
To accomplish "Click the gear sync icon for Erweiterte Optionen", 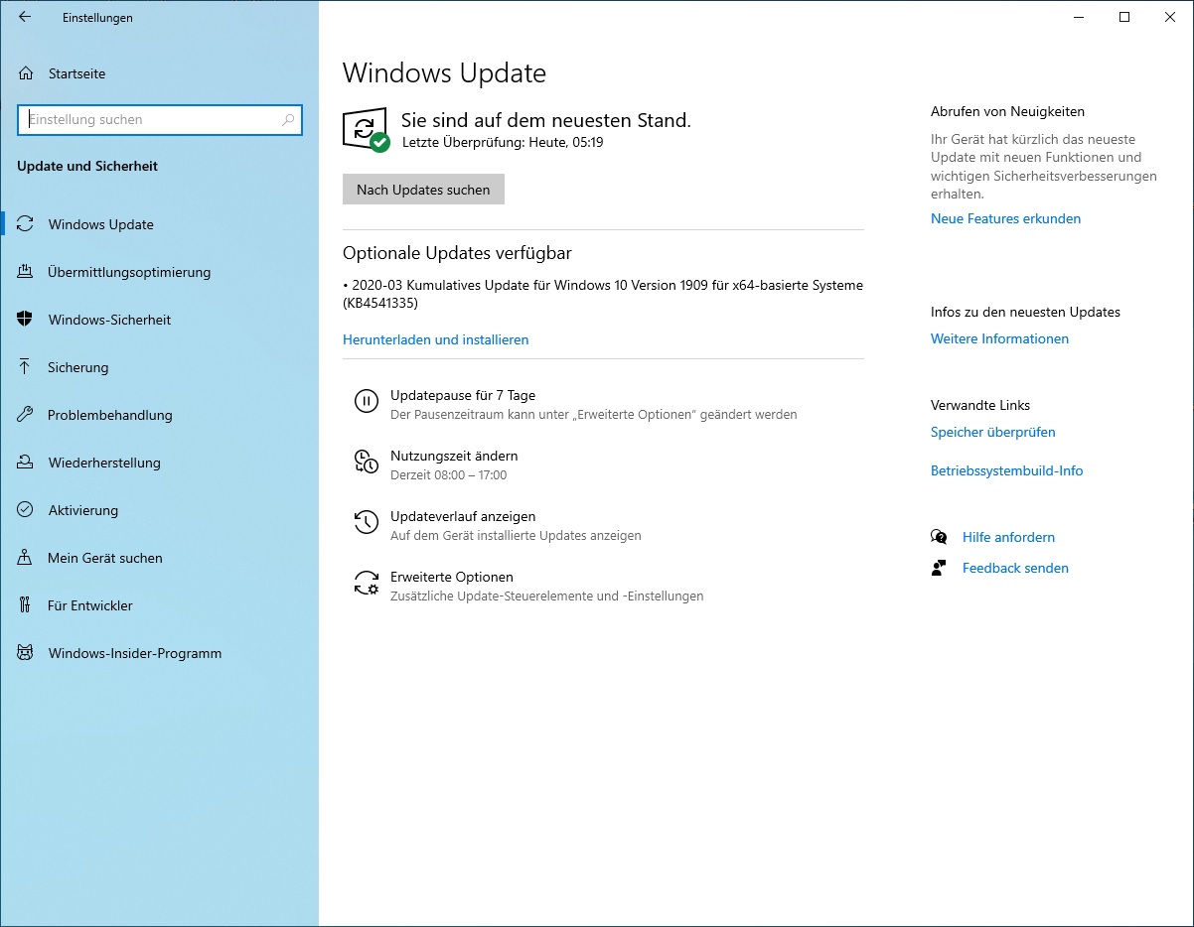I will tap(367, 583).
